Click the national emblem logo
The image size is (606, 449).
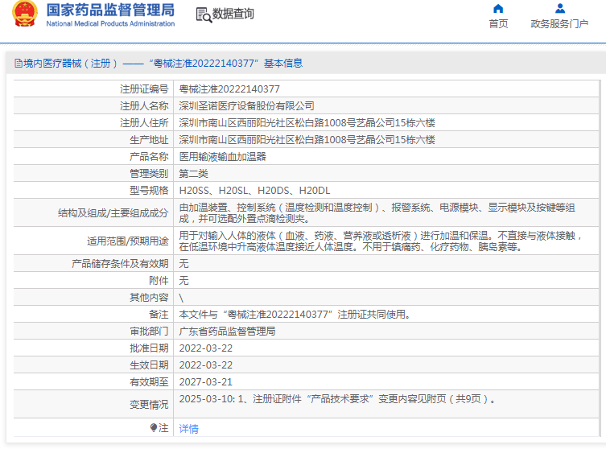pos(25,13)
